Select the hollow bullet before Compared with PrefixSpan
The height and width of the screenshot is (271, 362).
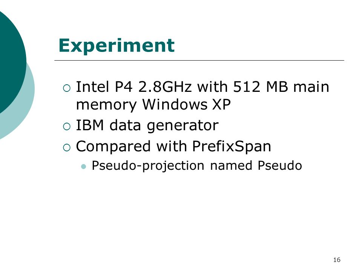(x=66, y=148)
